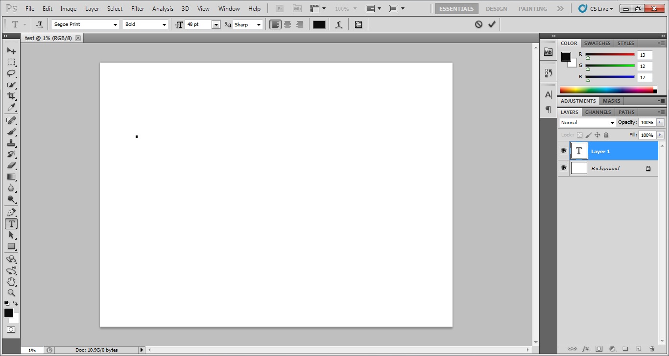Expand the font size dropdown
Viewport: 669px width, 356px height.
click(215, 24)
